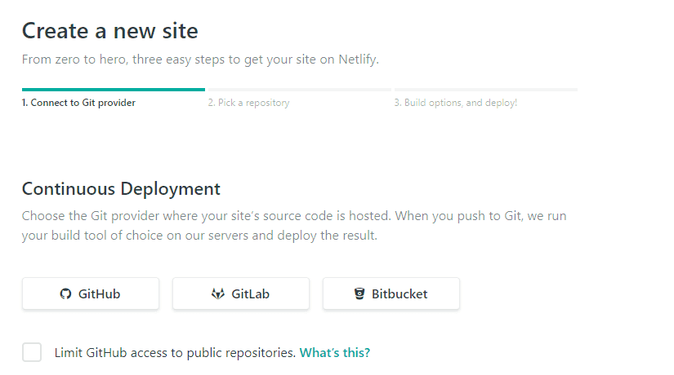The image size is (674, 375).
Task: Click the 'From zero to hero' subtitle text
Action: pos(200,60)
